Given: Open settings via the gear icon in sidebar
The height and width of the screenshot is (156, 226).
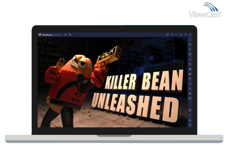Looking at the screenshot, I should [190, 110].
